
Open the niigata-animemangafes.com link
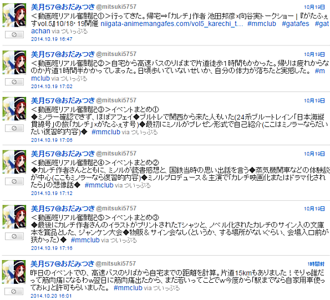point(172,23)
